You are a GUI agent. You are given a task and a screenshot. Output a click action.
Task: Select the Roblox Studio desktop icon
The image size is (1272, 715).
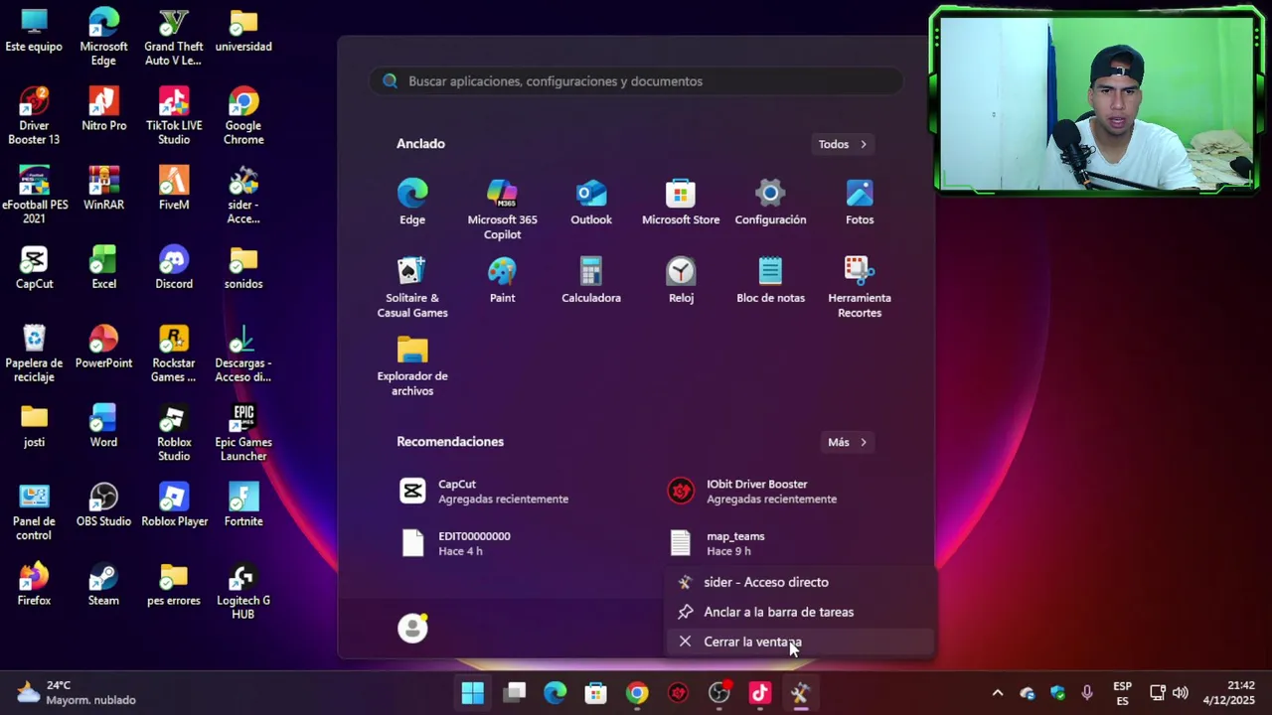[174, 434]
